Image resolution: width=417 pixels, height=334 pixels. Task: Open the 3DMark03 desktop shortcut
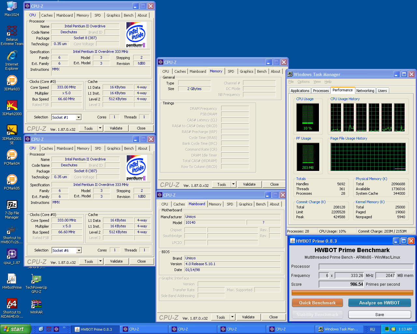tap(12, 83)
